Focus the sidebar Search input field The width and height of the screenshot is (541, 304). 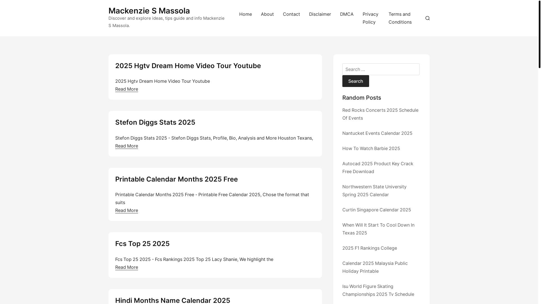tap(381, 69)
